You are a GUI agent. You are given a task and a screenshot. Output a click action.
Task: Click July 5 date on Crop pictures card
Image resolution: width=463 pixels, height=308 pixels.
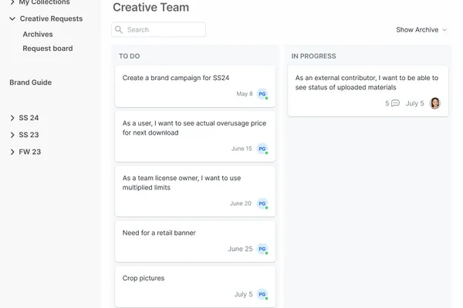coord(244,294)
